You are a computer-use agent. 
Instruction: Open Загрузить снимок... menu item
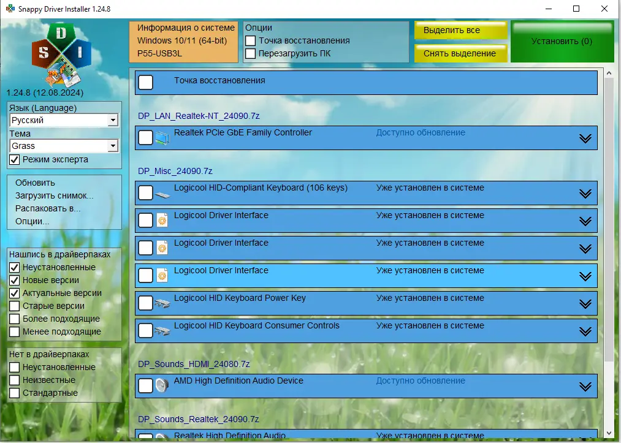point(55,195)
